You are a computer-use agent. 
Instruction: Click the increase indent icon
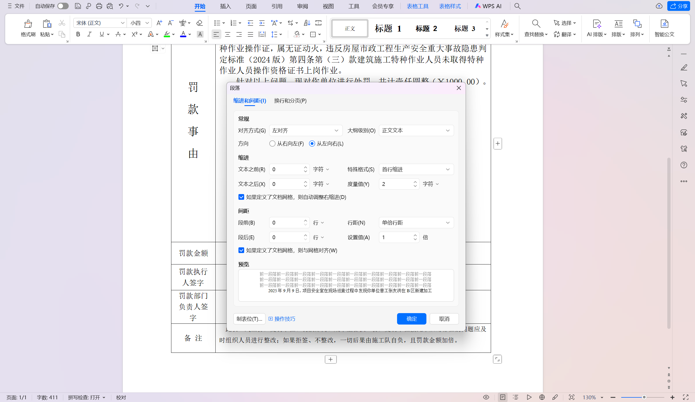(x=262, y=23)
